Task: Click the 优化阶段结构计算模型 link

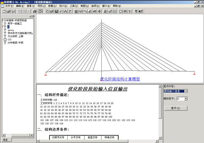Action: coord(120,79)
